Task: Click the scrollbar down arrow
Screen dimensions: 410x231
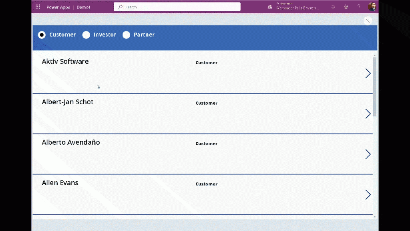Action: (x=374, y=217)
